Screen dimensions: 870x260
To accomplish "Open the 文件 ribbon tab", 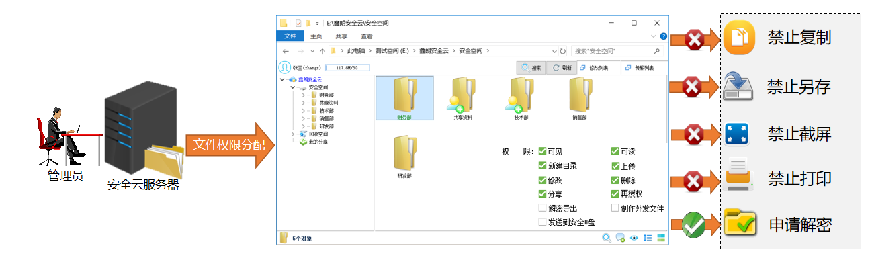I will pyautogui.click(x=290, y=36).
